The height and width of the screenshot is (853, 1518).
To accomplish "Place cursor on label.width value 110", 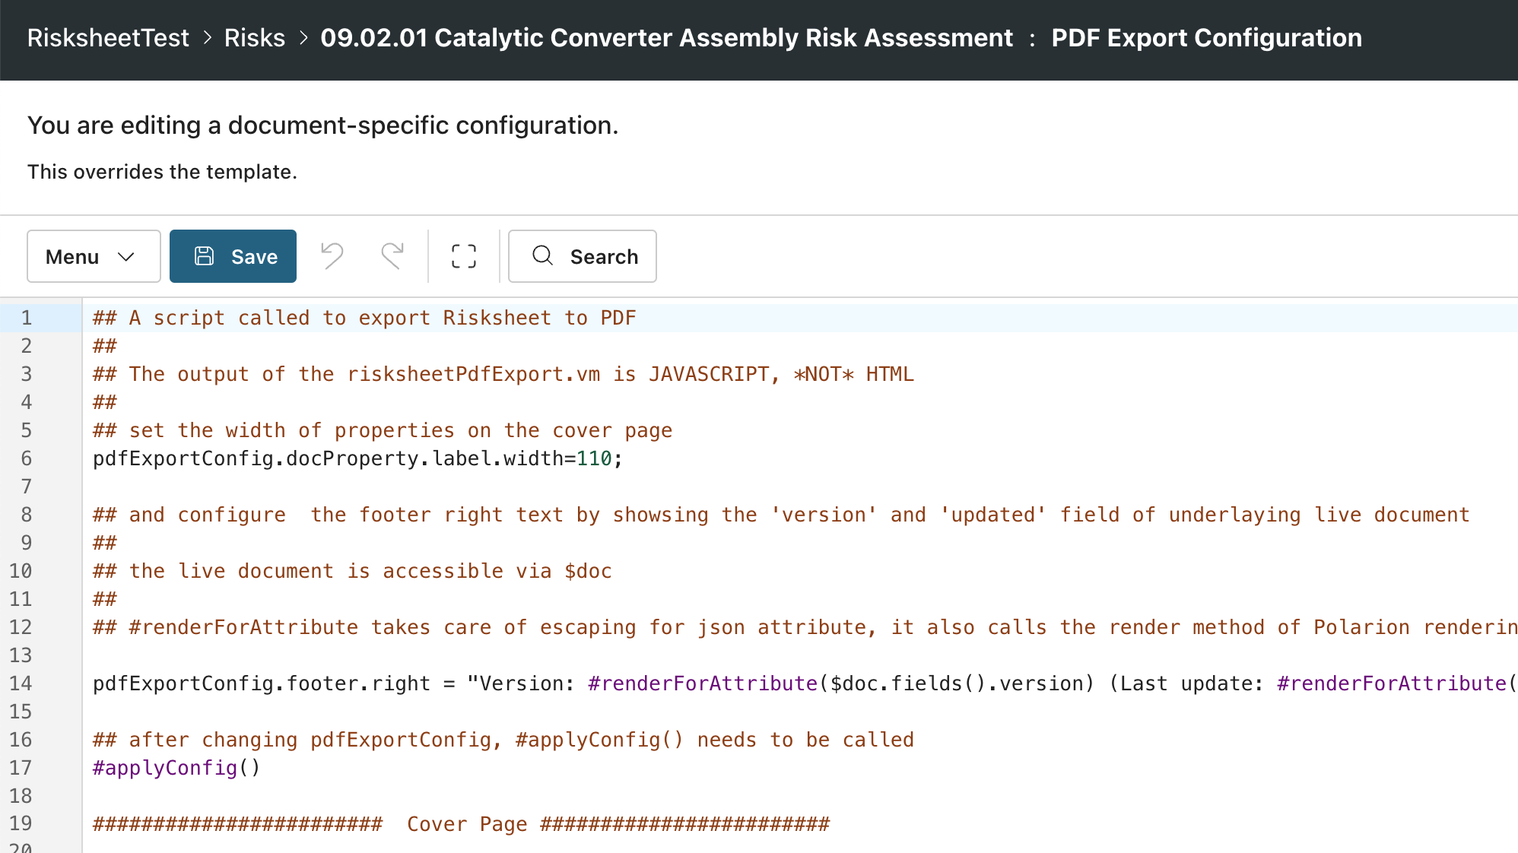I will [x=594, y=458].
